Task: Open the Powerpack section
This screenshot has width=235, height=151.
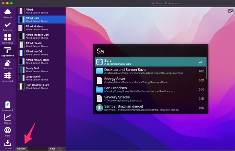Action: (8, 106)
